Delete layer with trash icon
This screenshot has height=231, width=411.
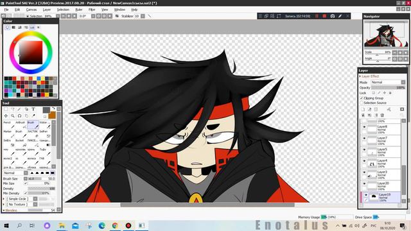point(383,116)
